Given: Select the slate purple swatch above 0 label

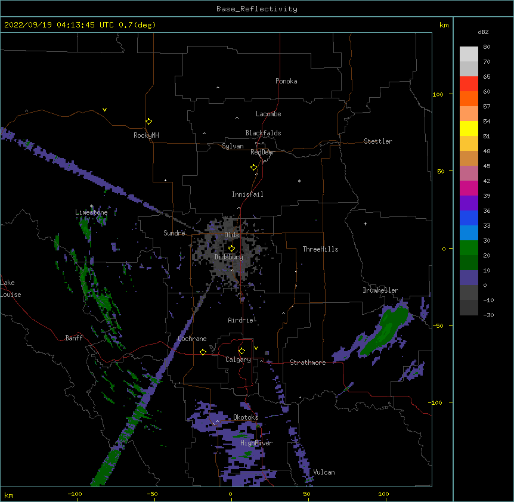Looking at the screenshot, I should 469,278.
